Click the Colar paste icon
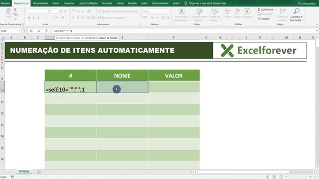This screenshot has width=319, height=179. 8,13
